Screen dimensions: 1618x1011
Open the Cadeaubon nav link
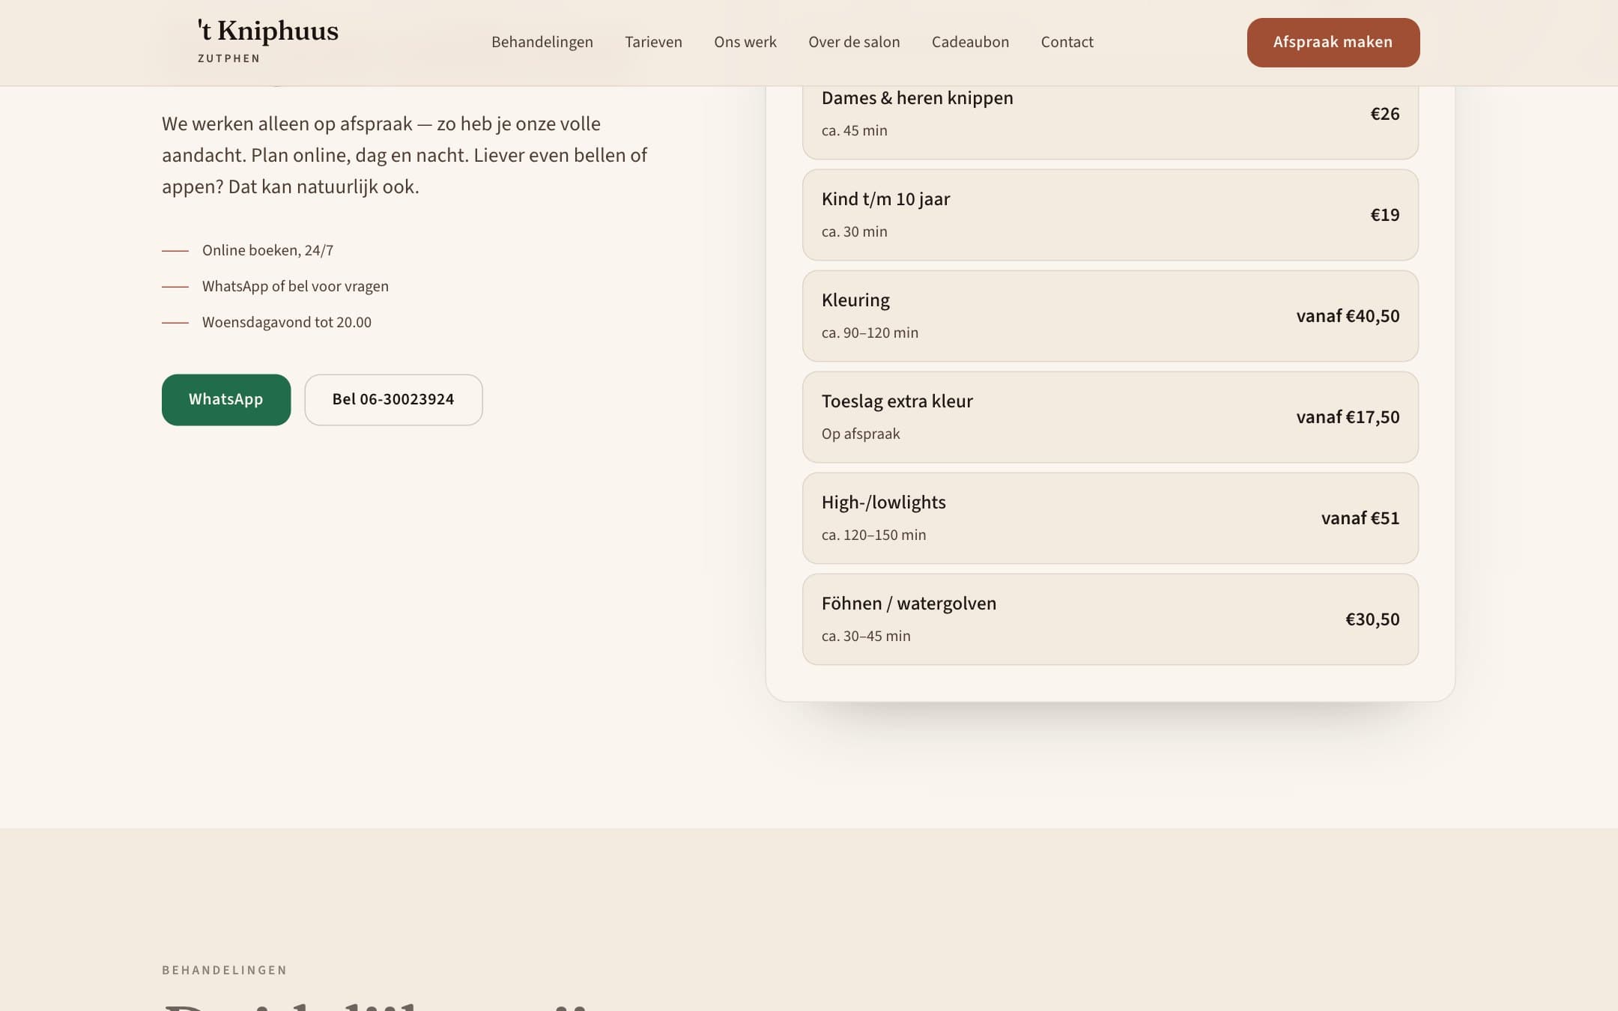(x=970, y=42)
